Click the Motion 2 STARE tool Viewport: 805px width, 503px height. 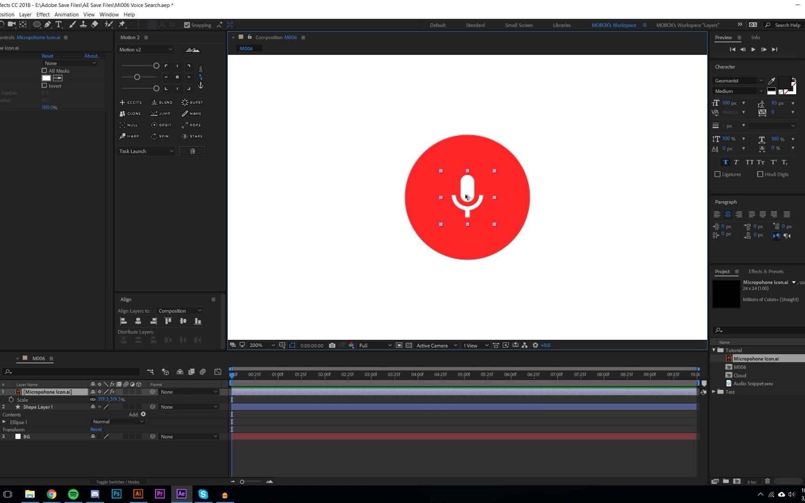click(x=192, y=136)
